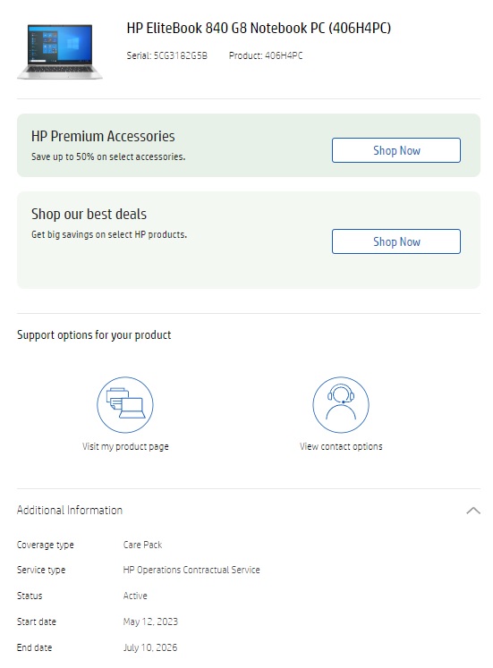Click the HP Premium Accessories heading
Image resolution: width=493 pixels, height=668 pixels.
[x=103, y=136]
